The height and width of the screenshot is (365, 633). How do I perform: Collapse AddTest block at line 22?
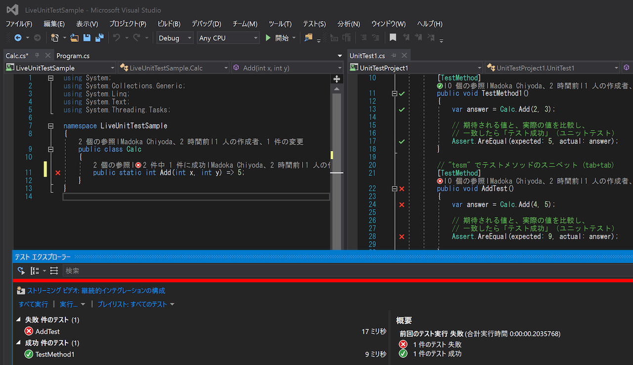coord(395,188)
